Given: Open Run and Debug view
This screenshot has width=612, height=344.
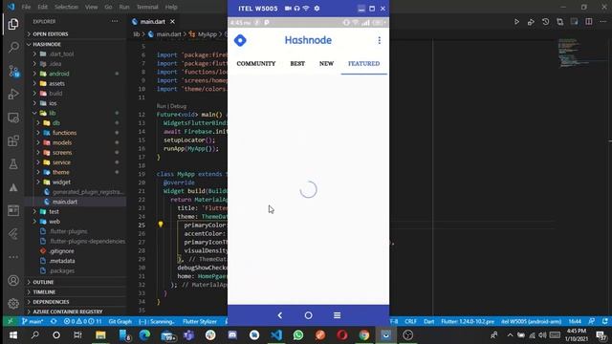Looking at the screenshot, I should point(13,94).
